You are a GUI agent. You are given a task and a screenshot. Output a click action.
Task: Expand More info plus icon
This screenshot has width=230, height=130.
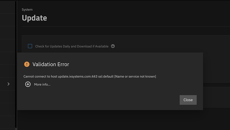click(28, 84)
